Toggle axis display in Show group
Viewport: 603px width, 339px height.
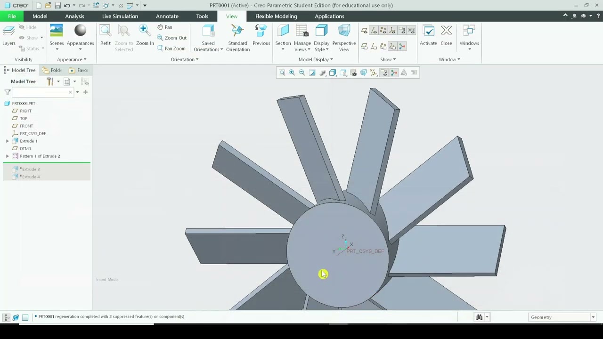[374, 31]
